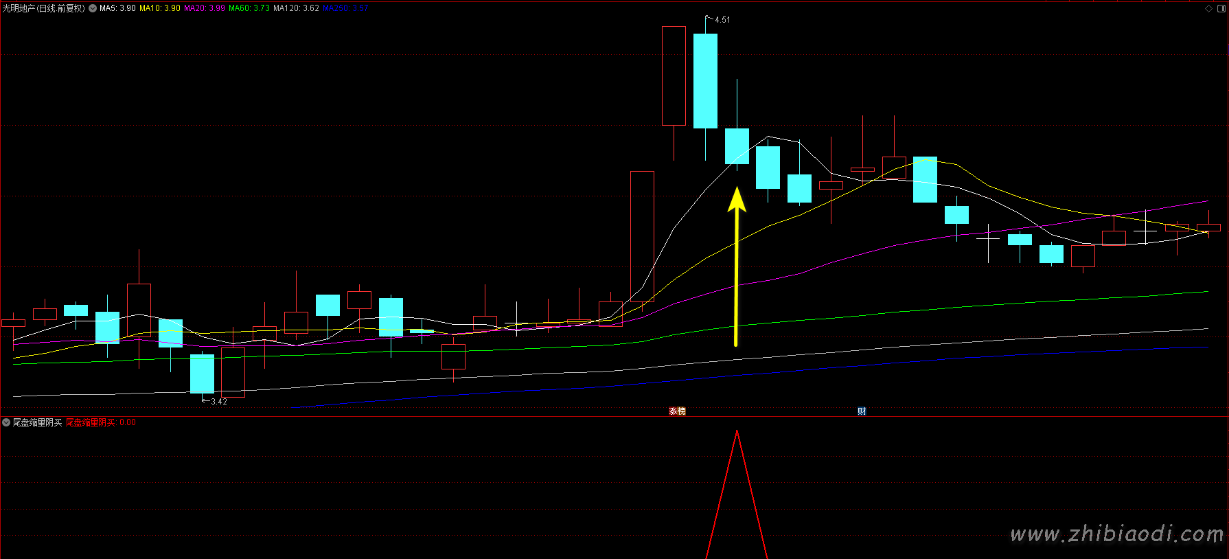
Task: Click the blue 财 marker badge
Action: [x=862, y=411]
